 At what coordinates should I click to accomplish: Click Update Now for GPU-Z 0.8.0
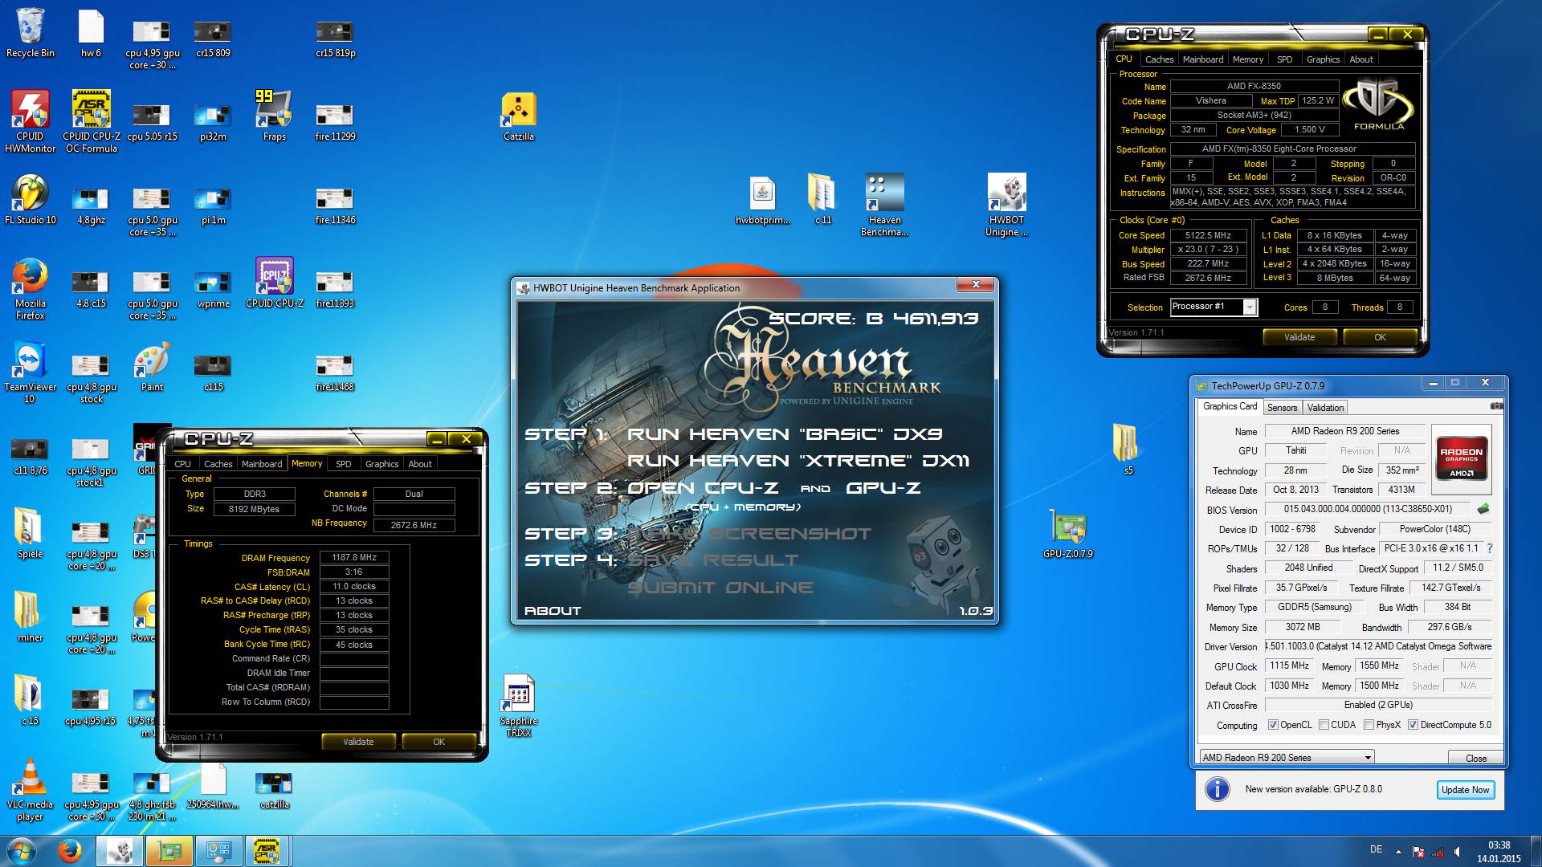1465,790
